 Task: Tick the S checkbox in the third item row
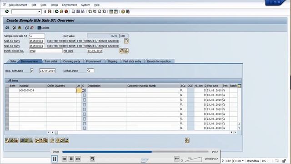tap(85, 100)
